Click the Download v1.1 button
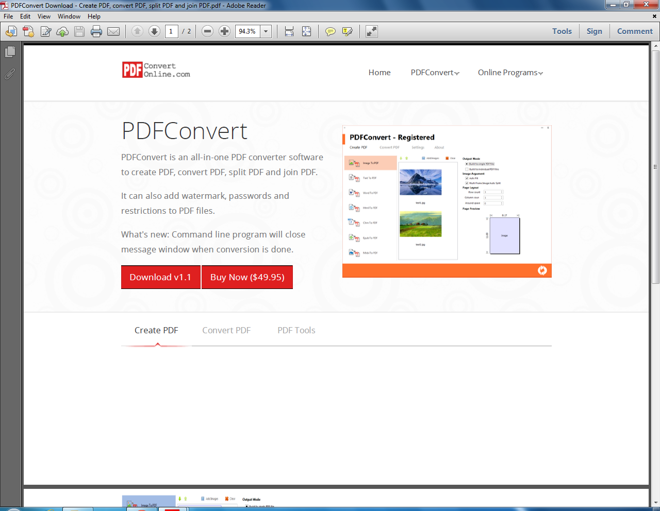 (160, 277)
